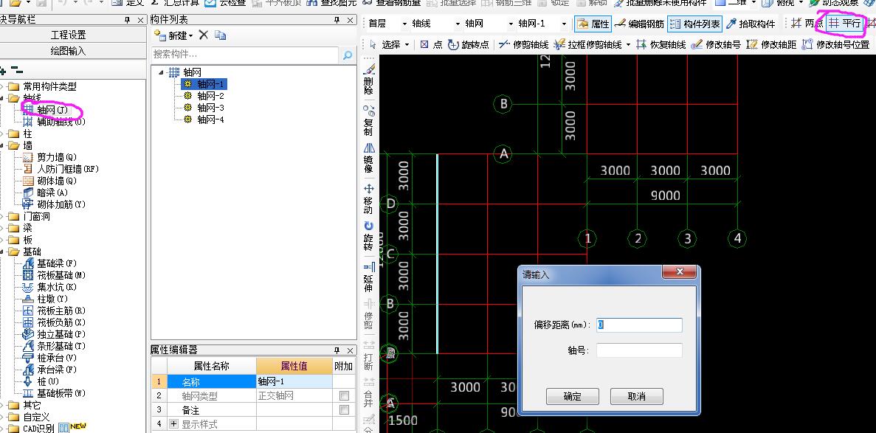Close the 请输入 dialog
876x433 pixels.
click(680, 271)
